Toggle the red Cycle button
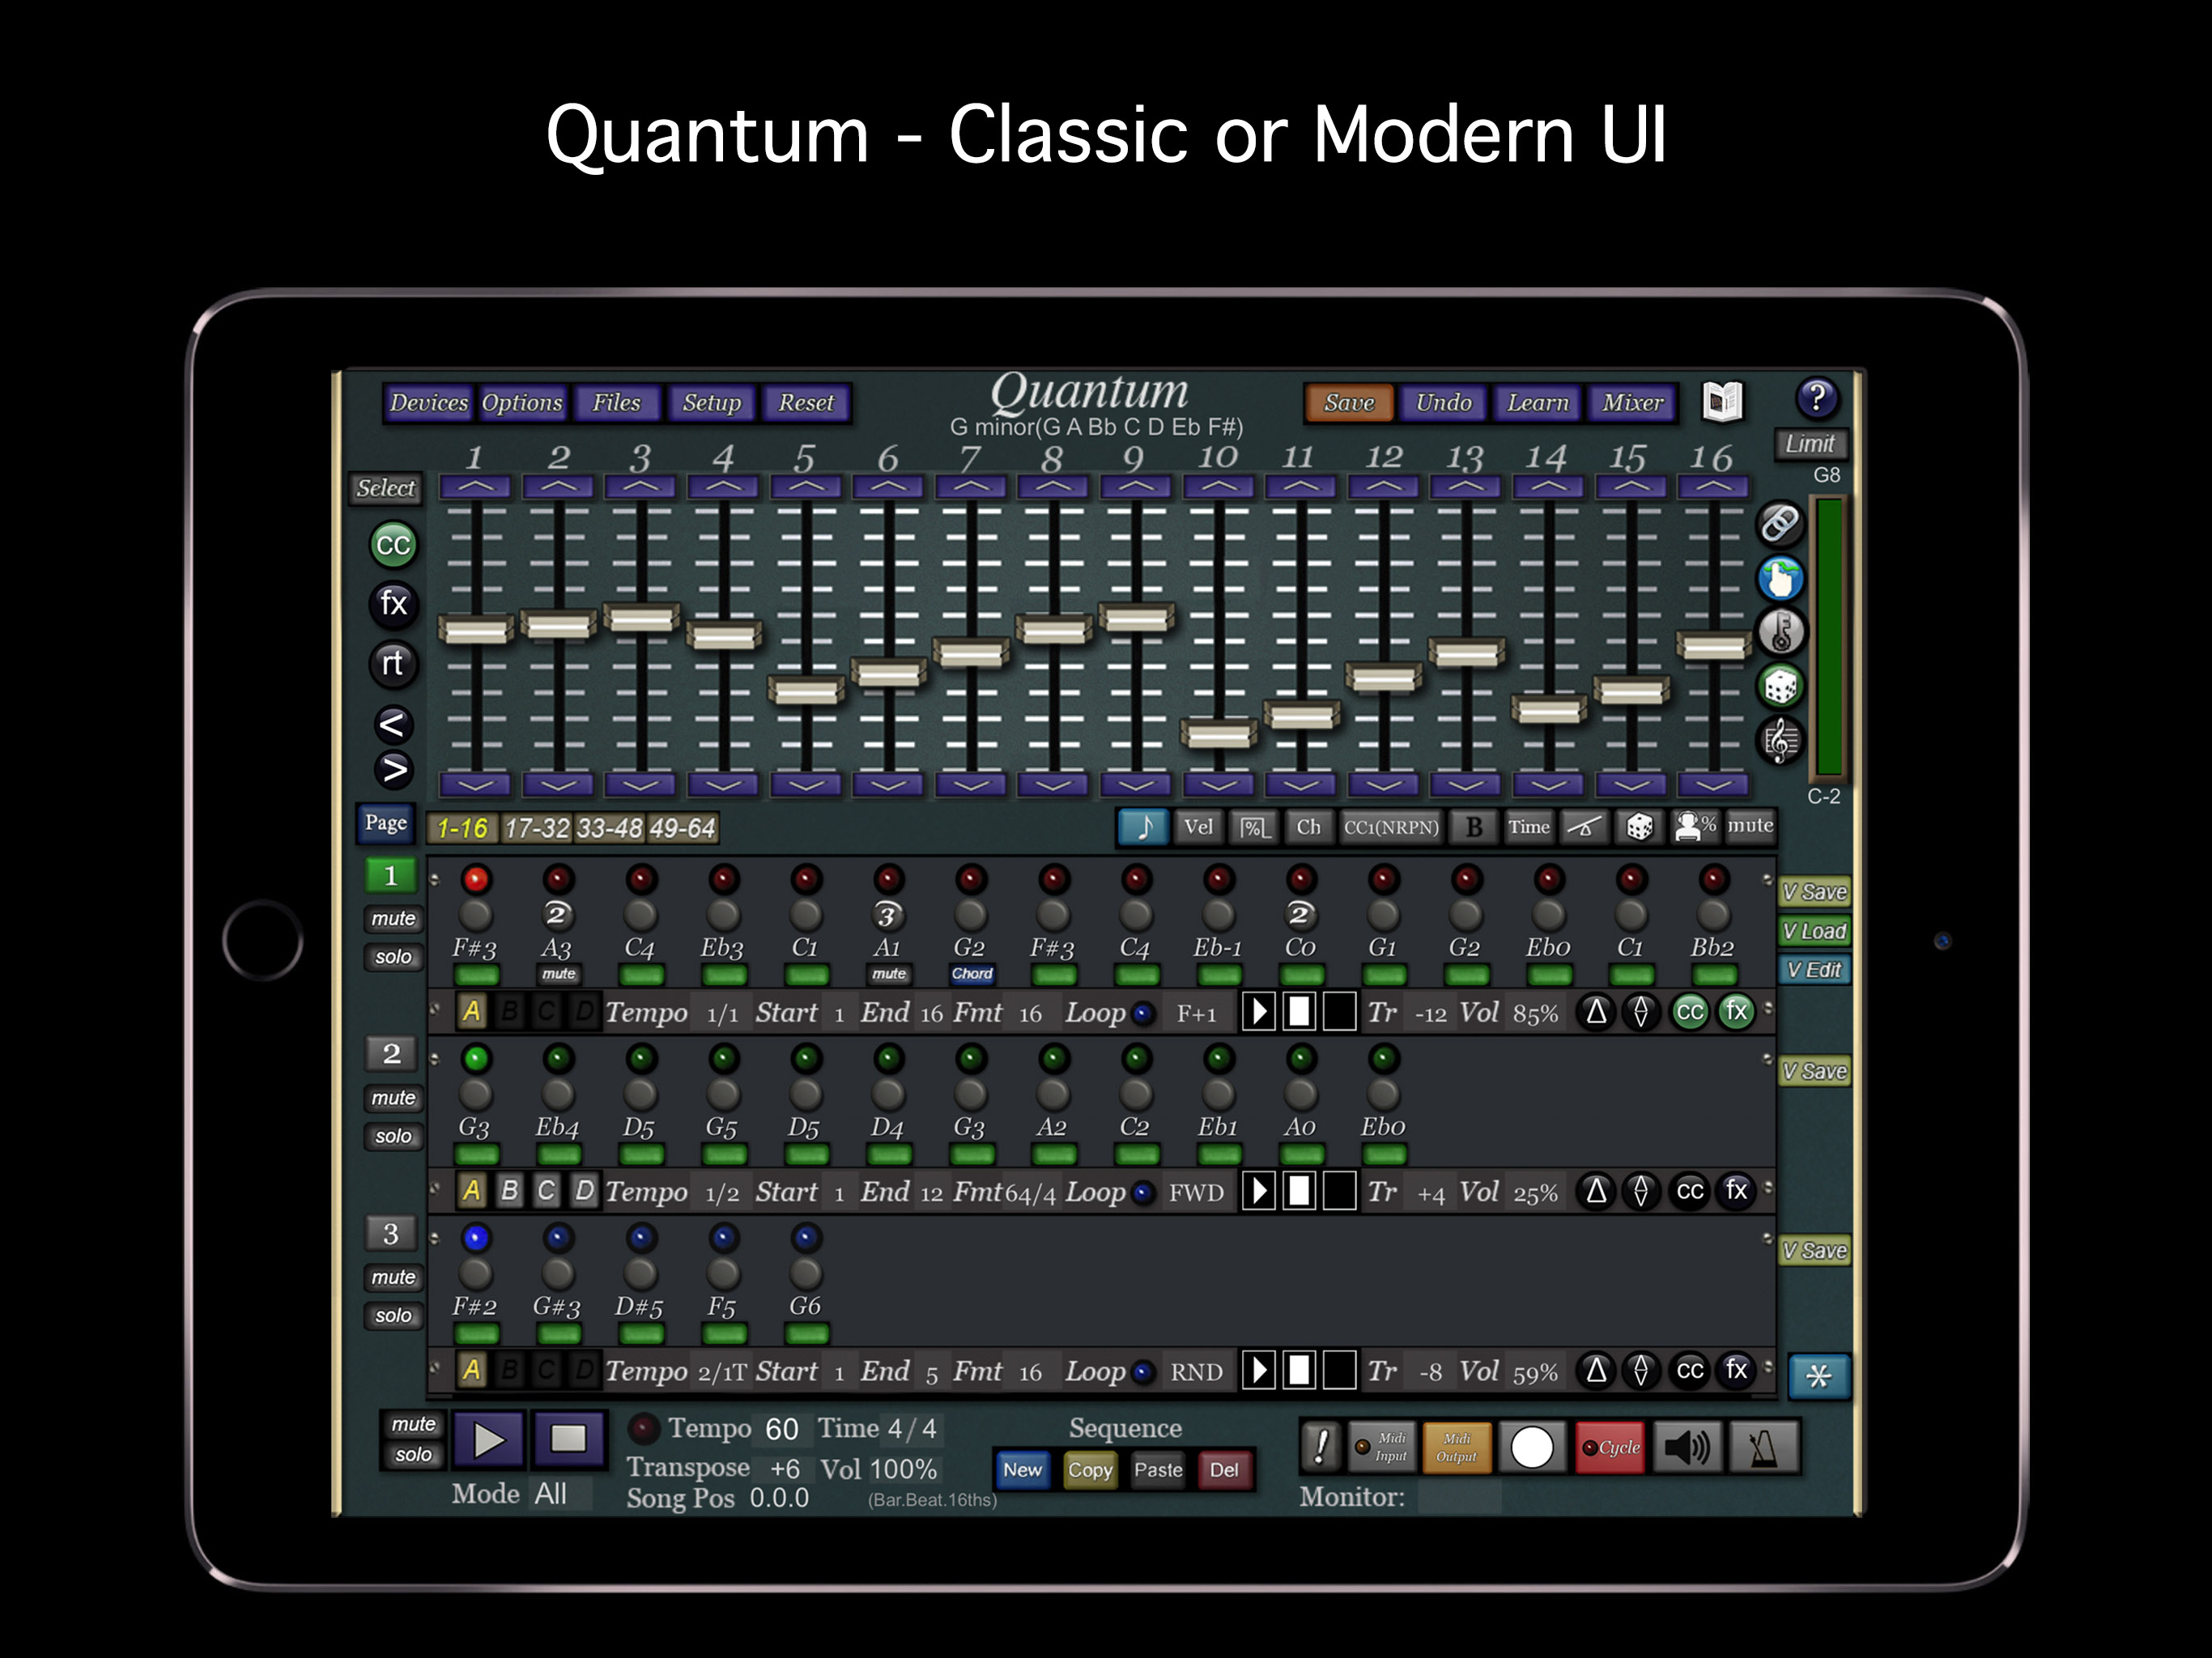The image size is (2212, 1658). 1610,1447
